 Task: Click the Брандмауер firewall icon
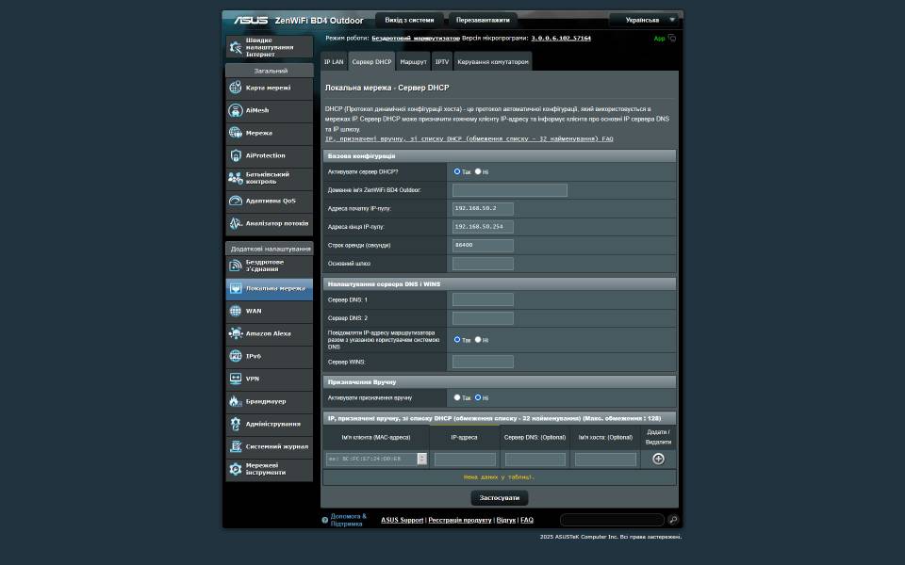click(x=236, y=401)
